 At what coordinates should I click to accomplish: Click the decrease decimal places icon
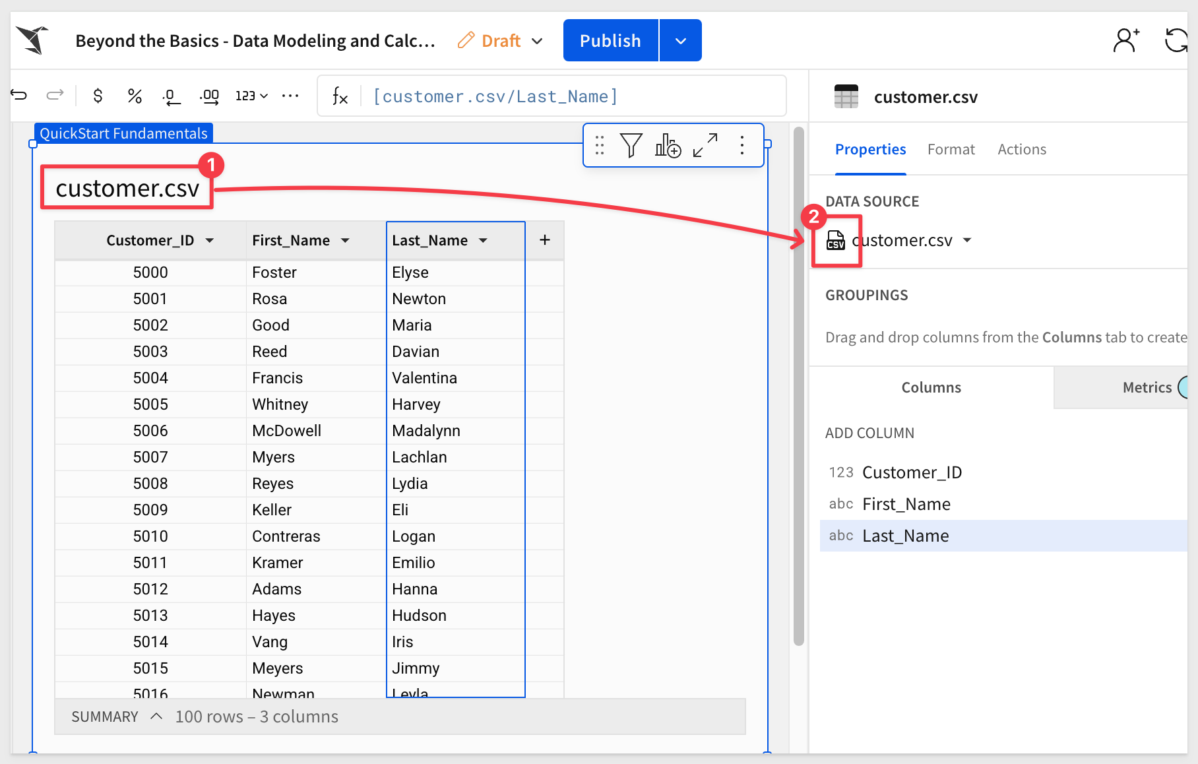click(x=171, y=96)
